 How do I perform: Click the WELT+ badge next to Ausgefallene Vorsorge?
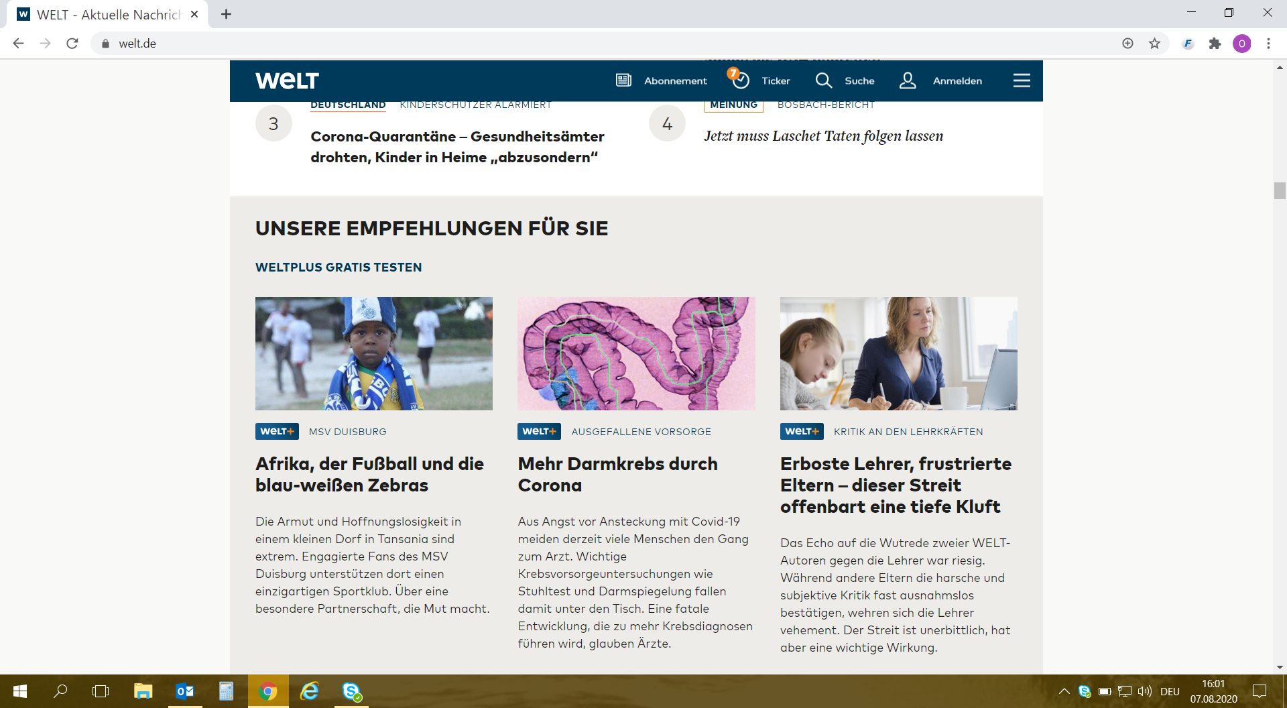[x=539, y=431]
